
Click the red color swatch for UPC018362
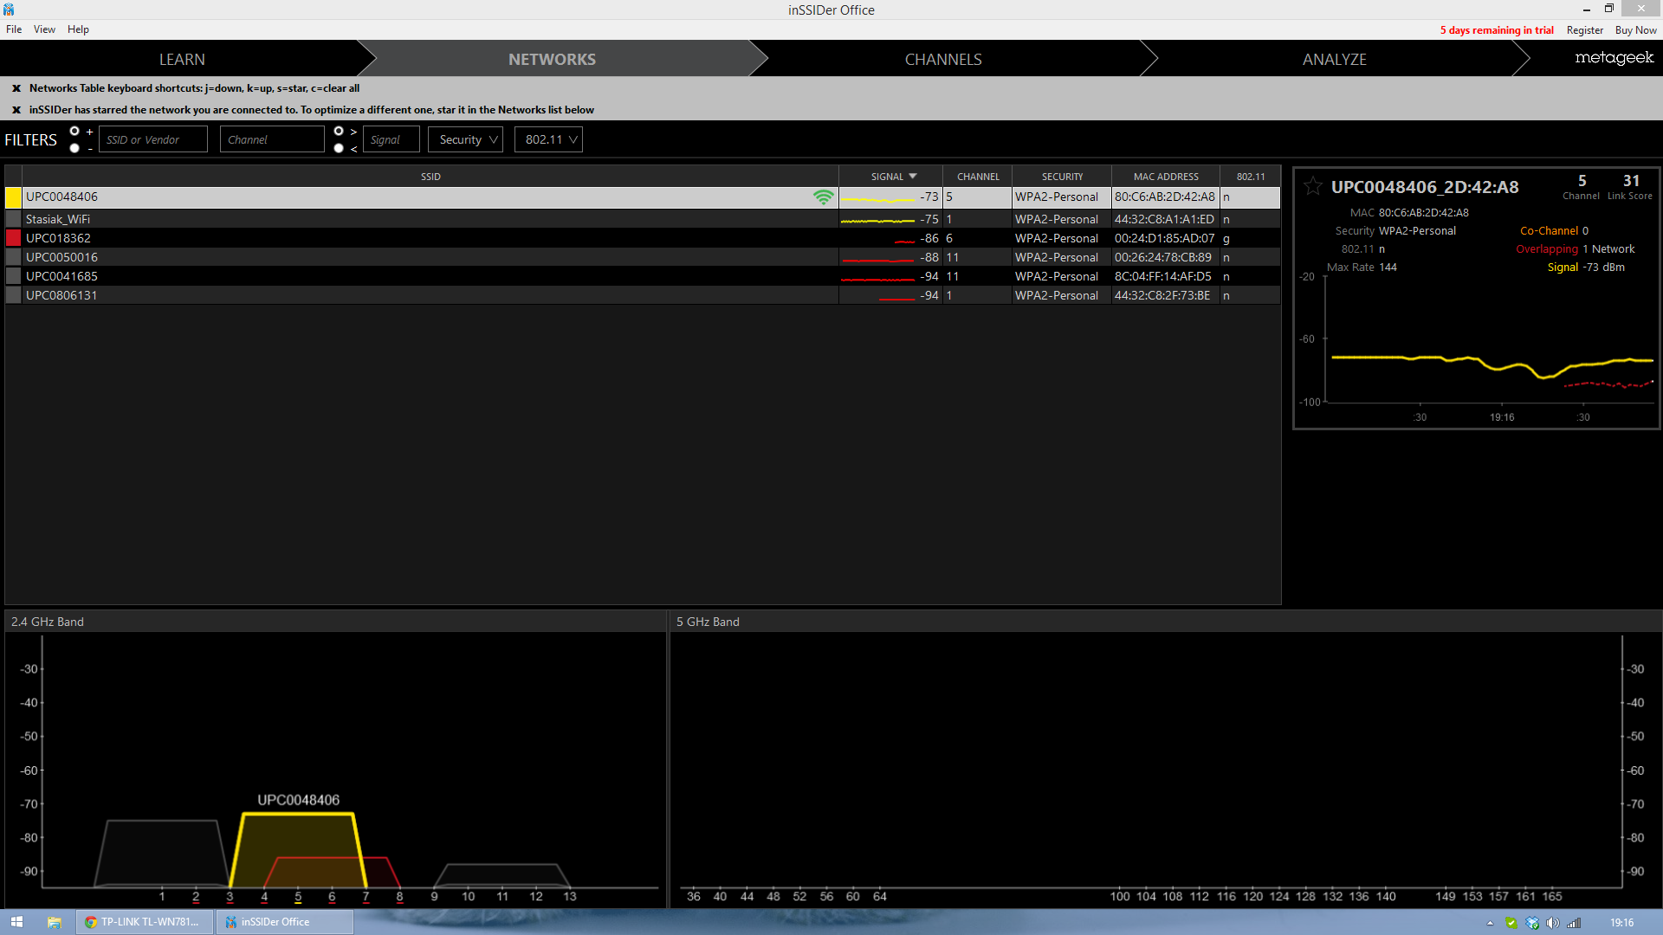point(14,238)
